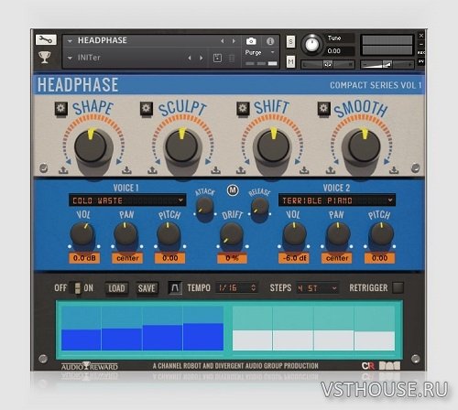
Task: Solo the instrument with the S button
Action: 290,41
